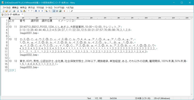The image size is (194, 100).
Task: Open the ツール(T) menu
Action: (x=49, y=7)
